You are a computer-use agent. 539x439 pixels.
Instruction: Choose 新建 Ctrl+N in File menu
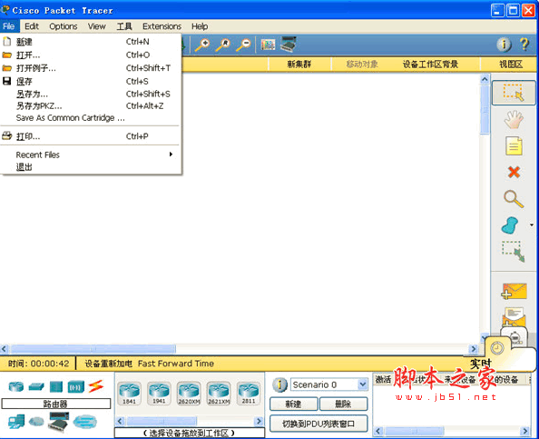point(90,42)
